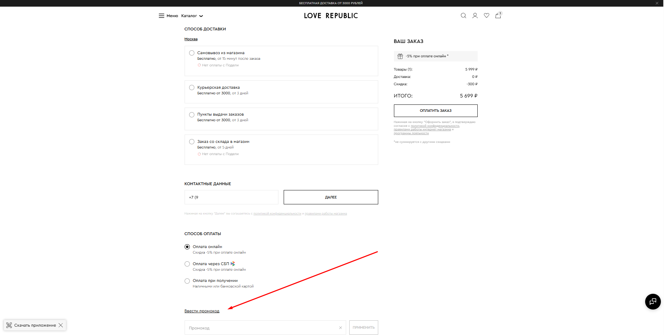Open the search magnifier icon
Viewport: 664px width, 335px height.
click(x=463, y=16)
